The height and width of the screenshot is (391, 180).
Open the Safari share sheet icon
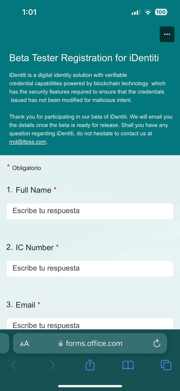click(x=90, y=365)
